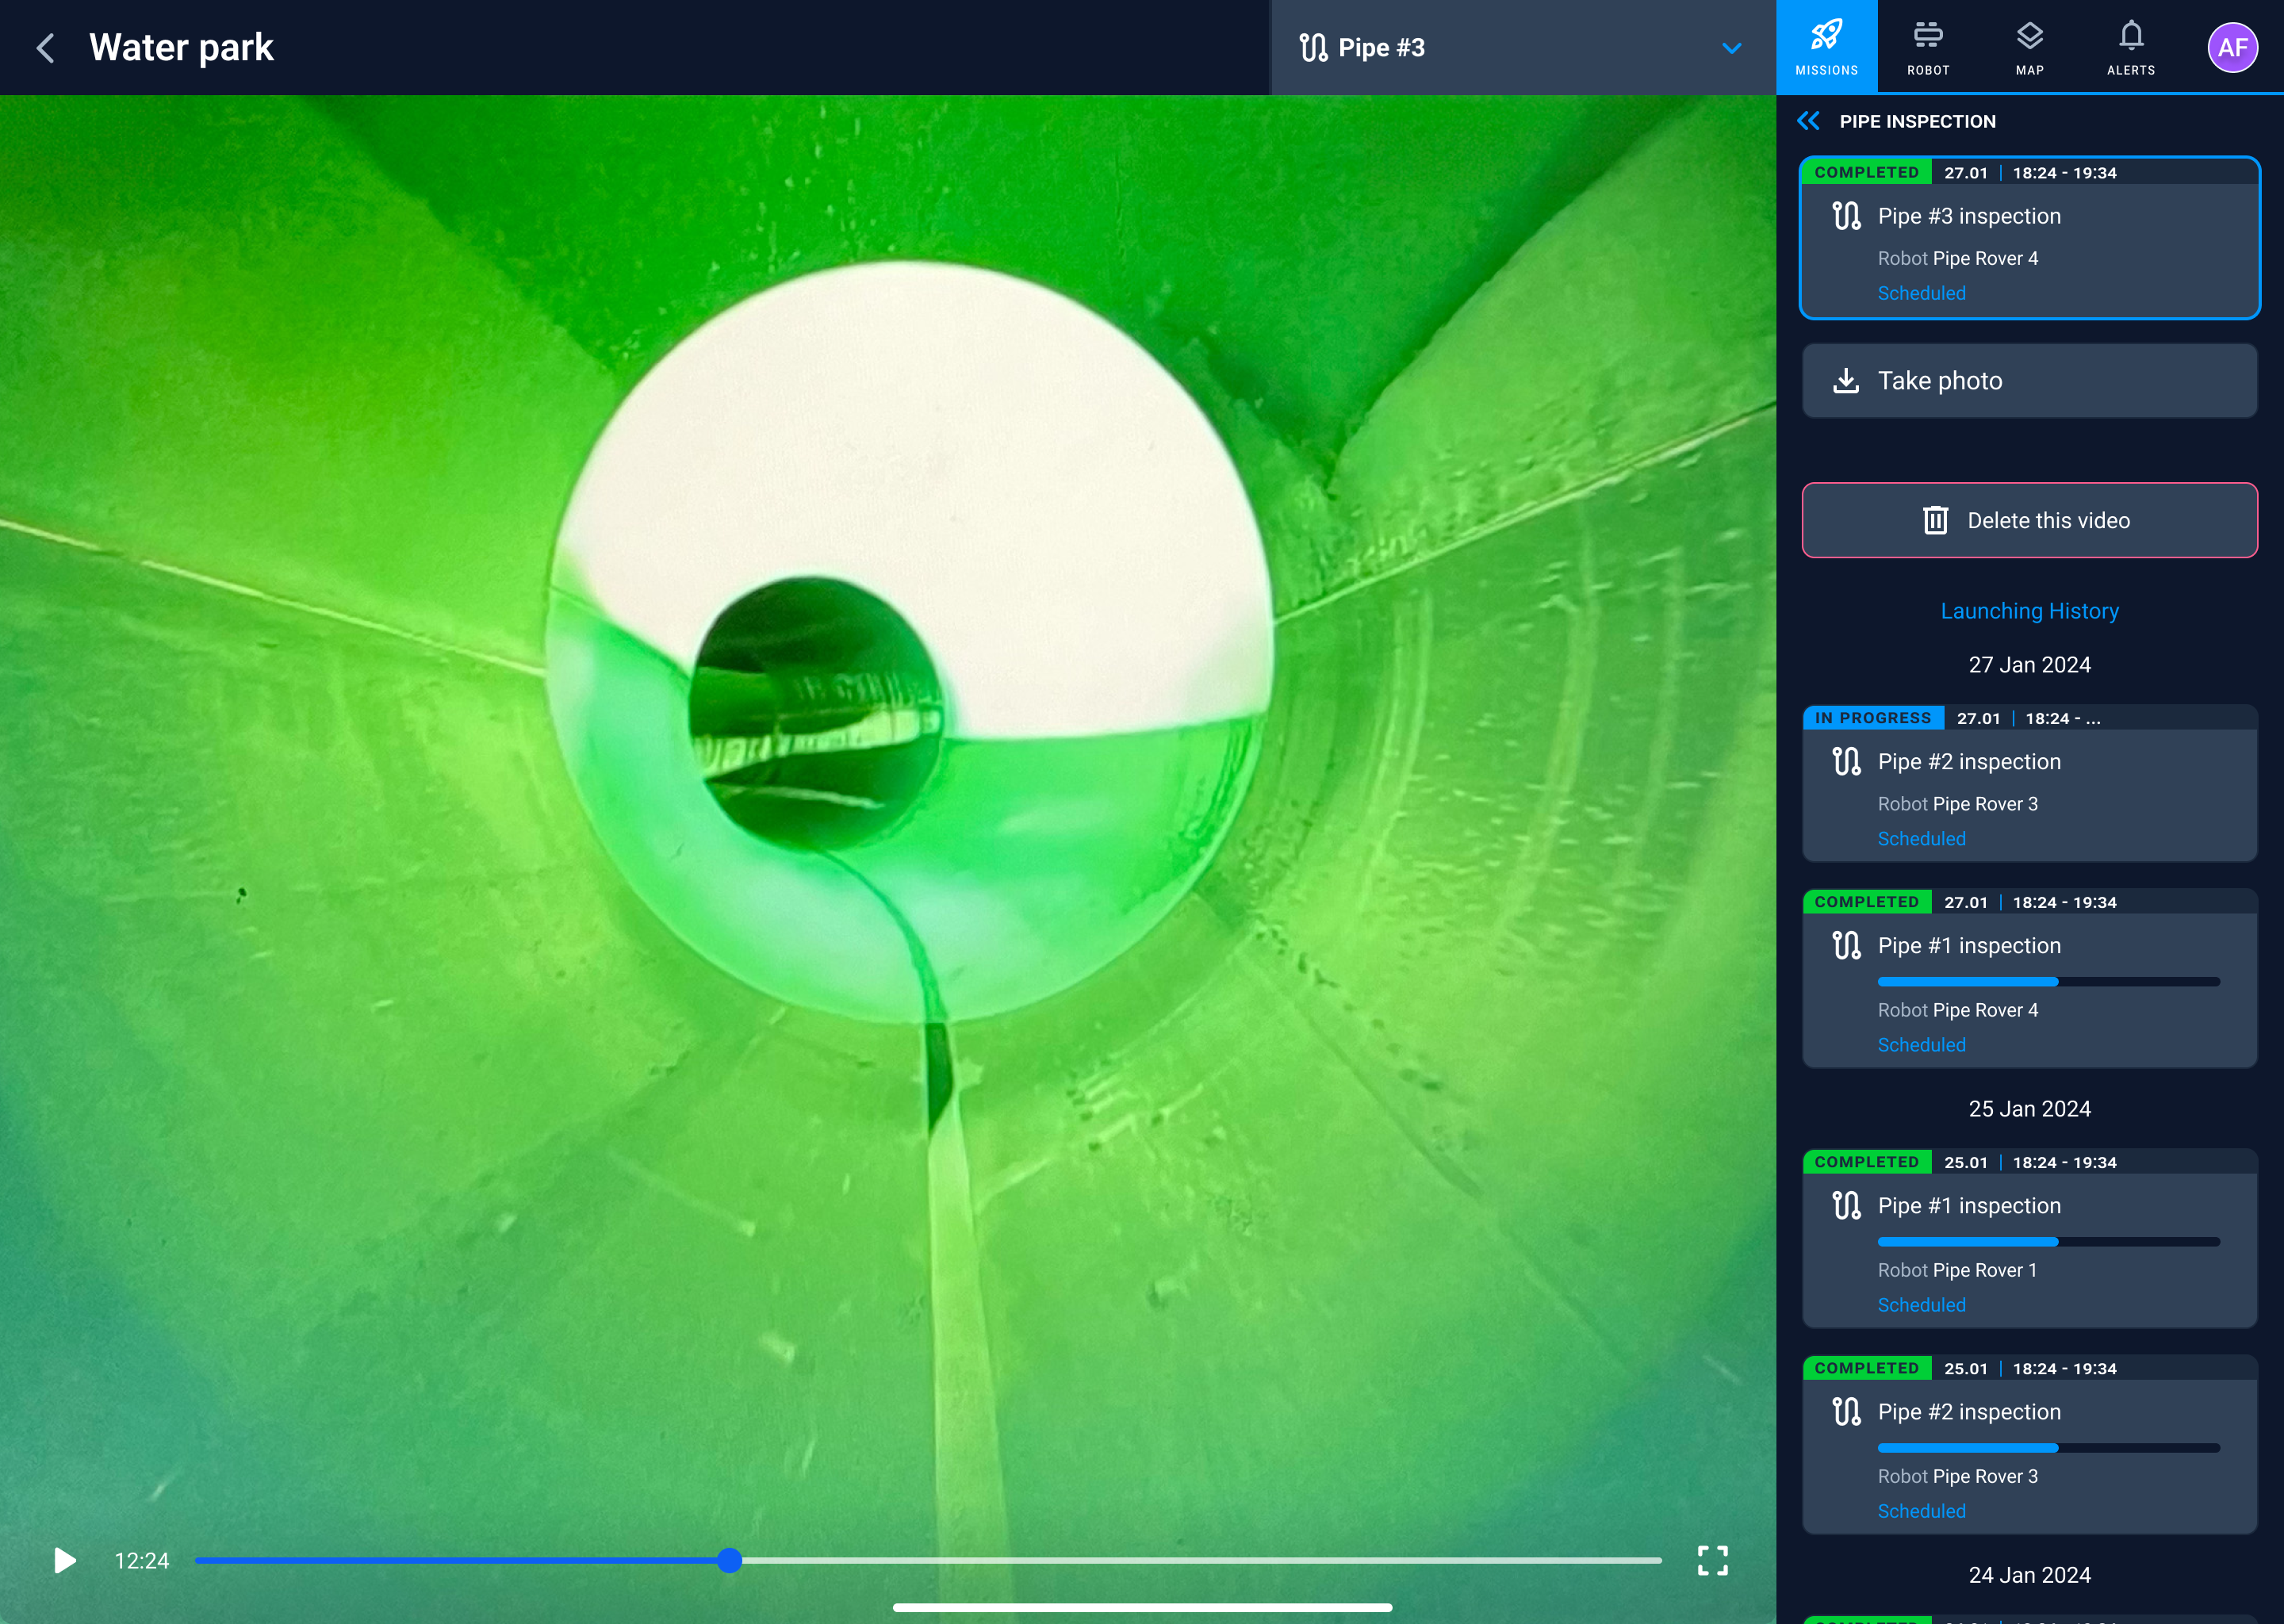Play the inspection video

click(x=64, y=1560)
